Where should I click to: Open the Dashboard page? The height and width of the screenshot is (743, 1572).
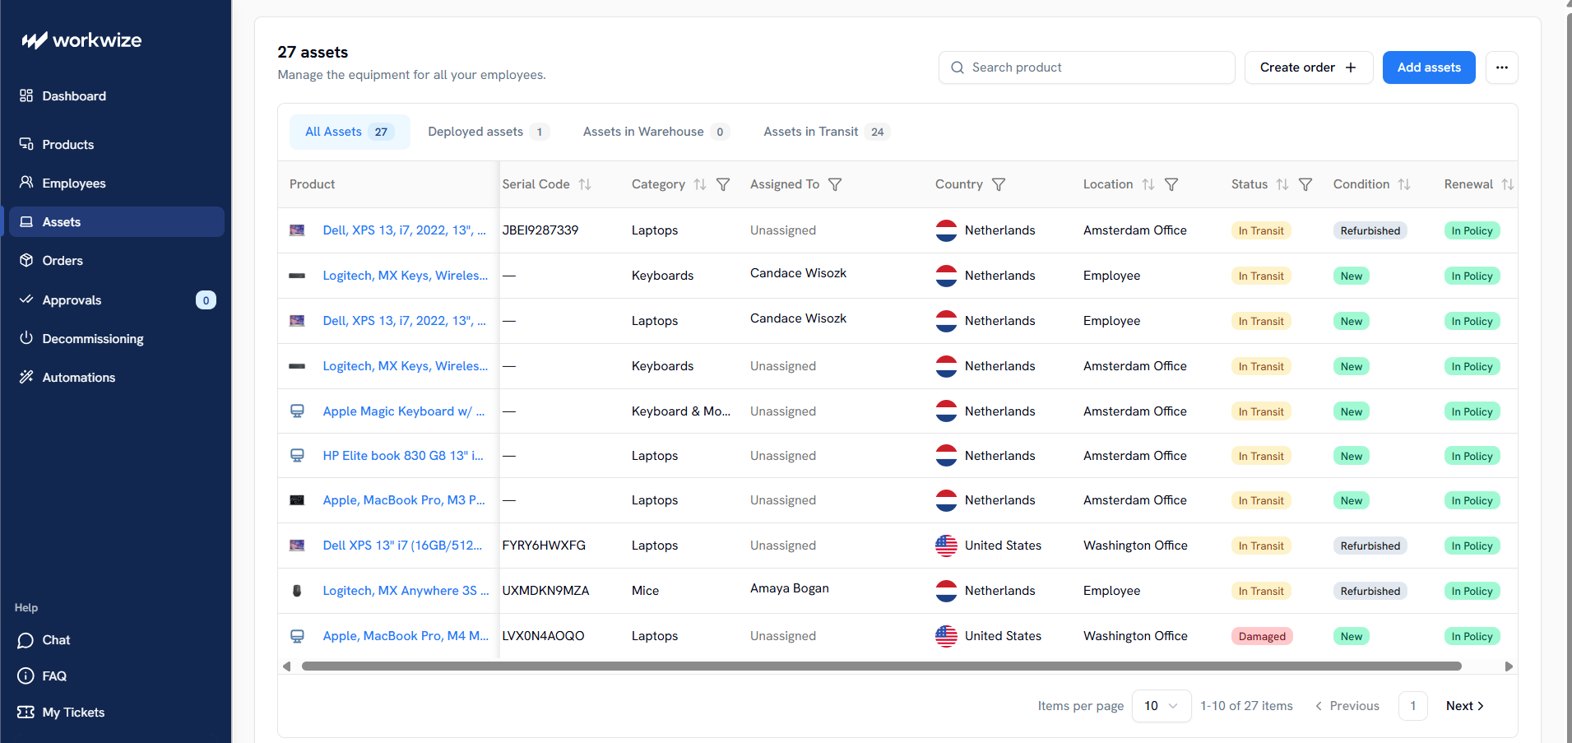[116, 96]
